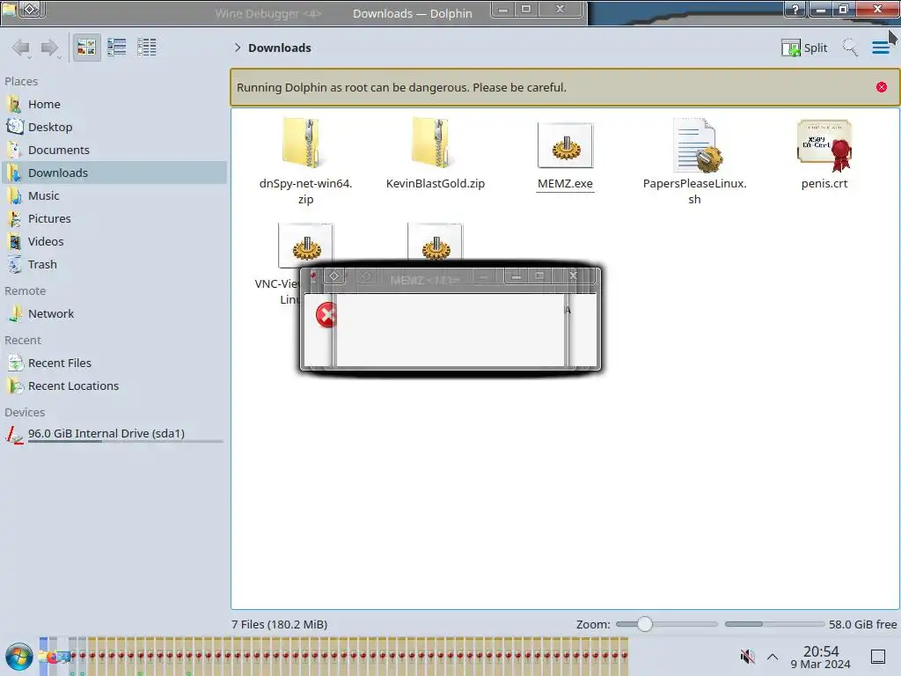Expand the breadcrumb chevron before Downloads
The image size is (901, 676).
[238, 48]
